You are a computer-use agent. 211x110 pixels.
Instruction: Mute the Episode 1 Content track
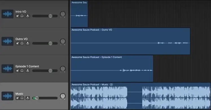coord(17,71)
